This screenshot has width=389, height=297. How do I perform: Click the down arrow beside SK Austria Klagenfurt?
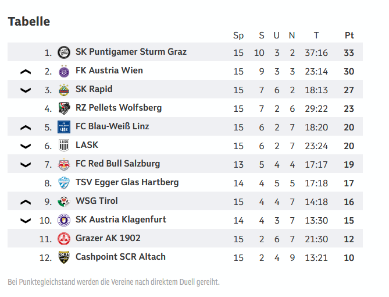click(26, 221)
